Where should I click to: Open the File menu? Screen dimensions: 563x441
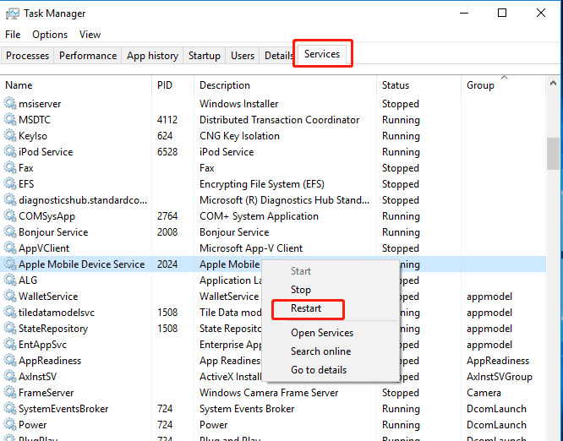pyautogui.click(x=13, y=35)
